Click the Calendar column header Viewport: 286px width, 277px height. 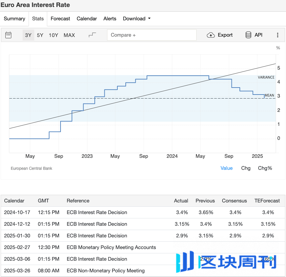coord(14,201)
